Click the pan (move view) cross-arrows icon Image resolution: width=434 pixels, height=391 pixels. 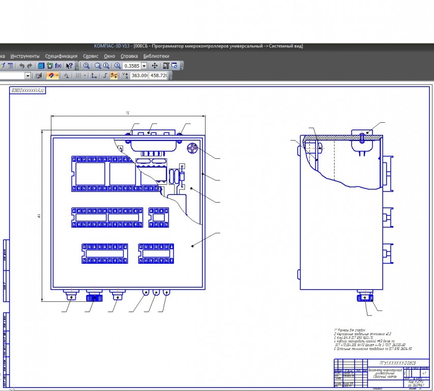[155, 66]
